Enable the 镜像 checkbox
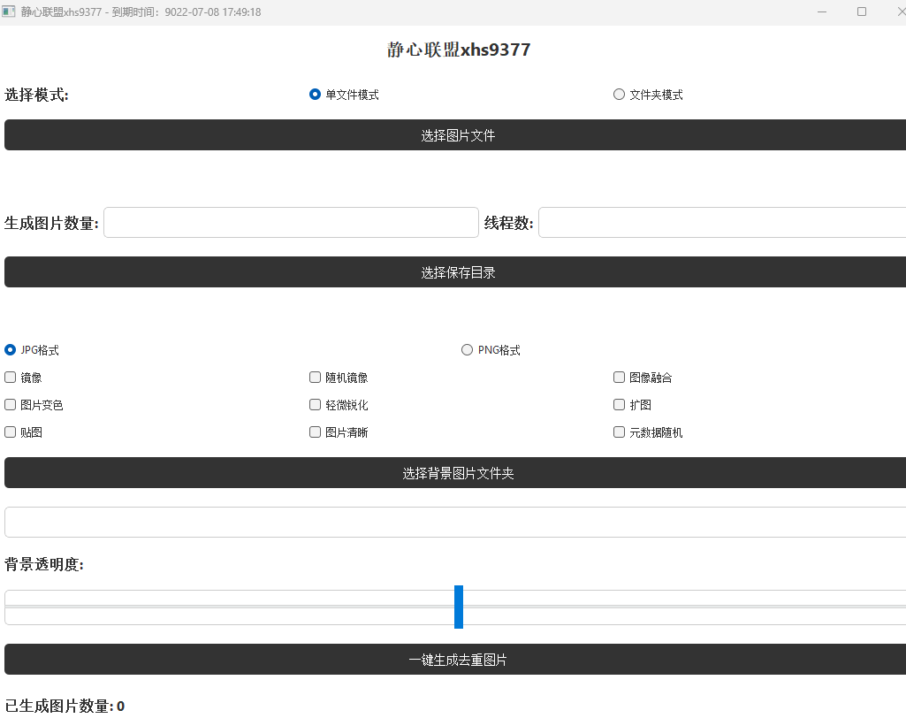The width and height of the screenshot is (906, 718). [11, 378]
